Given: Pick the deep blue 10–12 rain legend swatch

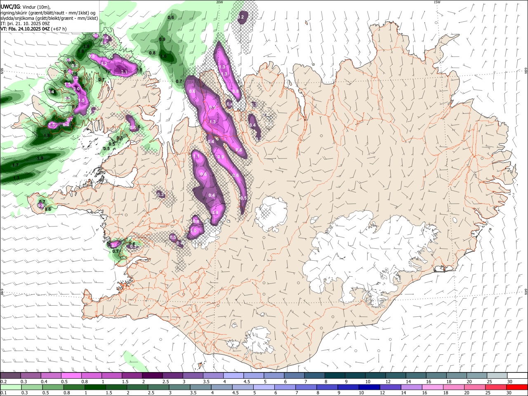Looking at the screenshot, I should 368,387.
